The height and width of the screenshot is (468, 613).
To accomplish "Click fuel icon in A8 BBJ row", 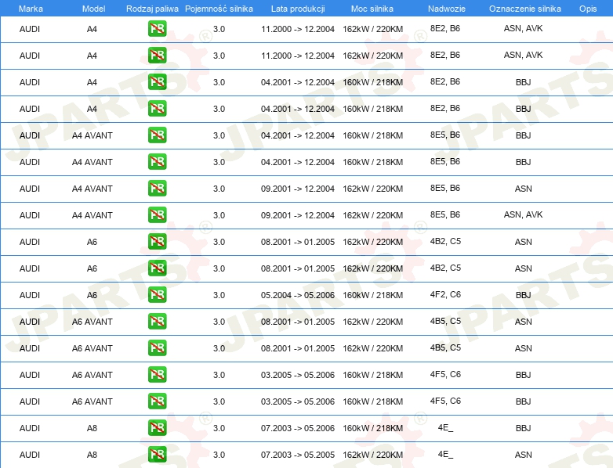I will [157, 428].
